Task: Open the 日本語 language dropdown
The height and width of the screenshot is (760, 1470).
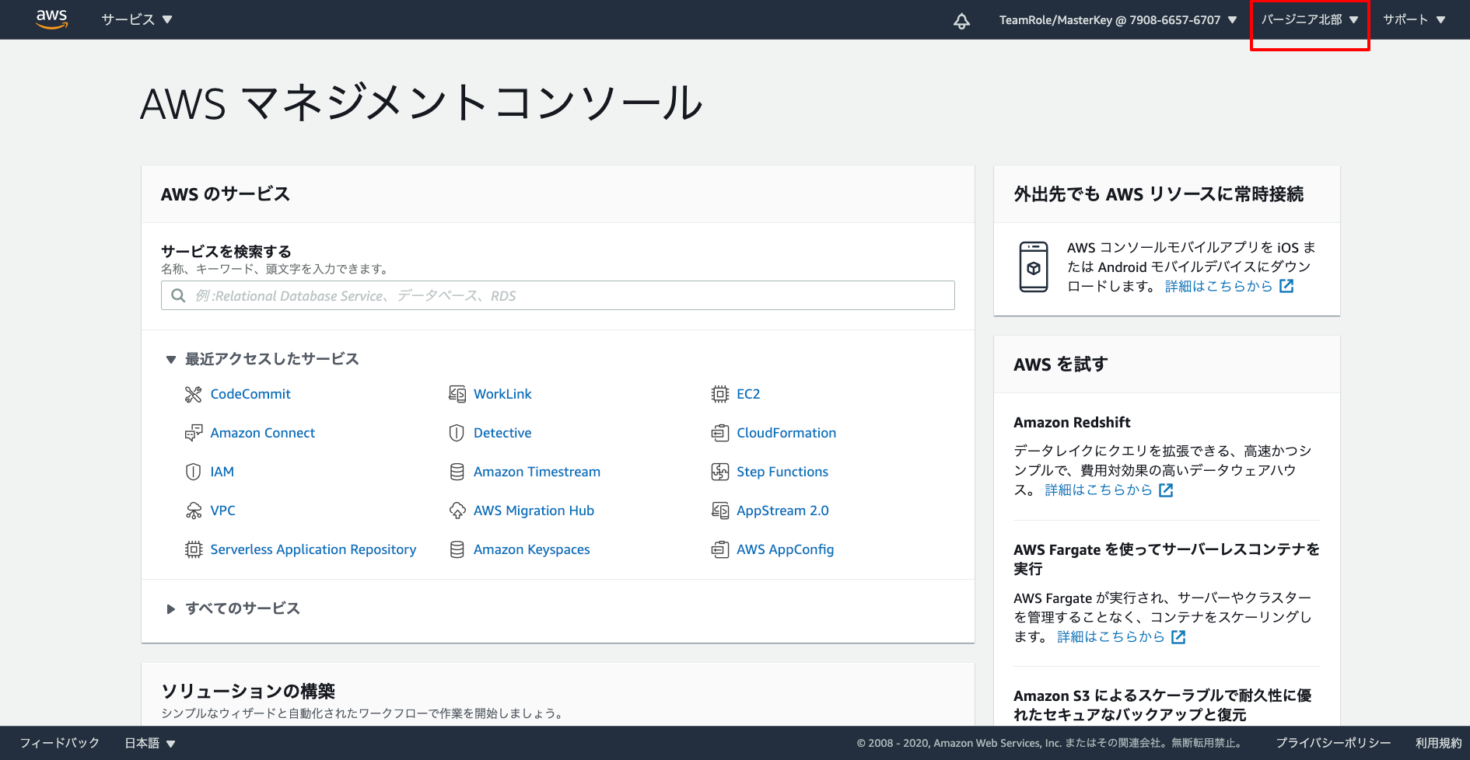Action: pos(150,744)
